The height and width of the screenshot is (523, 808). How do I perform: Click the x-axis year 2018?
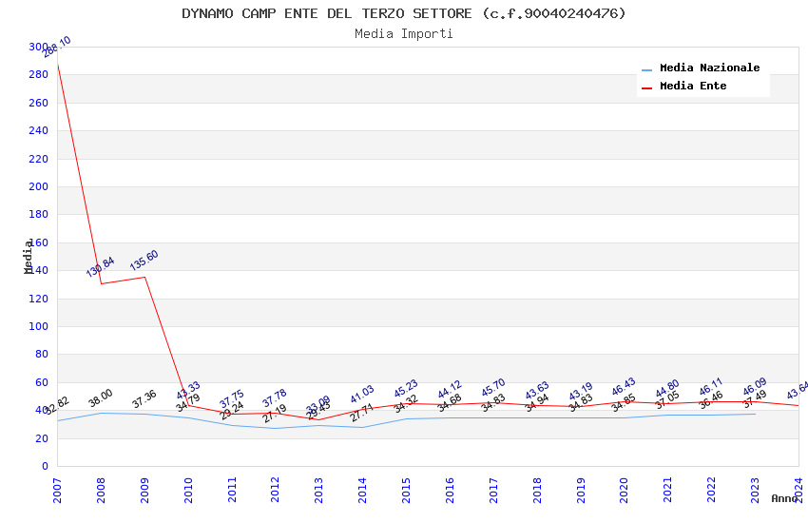coord(537,490)
